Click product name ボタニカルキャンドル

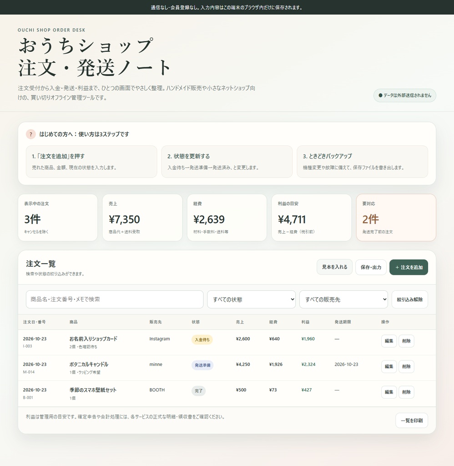click(x=89, y=365)
